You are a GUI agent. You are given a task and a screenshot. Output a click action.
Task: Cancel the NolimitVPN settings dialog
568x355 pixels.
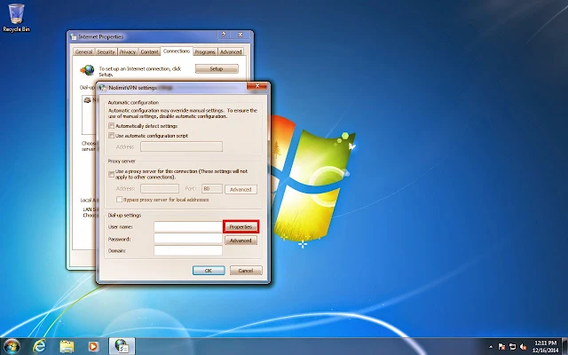tap(246, 271)
